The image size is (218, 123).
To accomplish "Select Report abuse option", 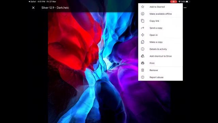I will point(160,77).
